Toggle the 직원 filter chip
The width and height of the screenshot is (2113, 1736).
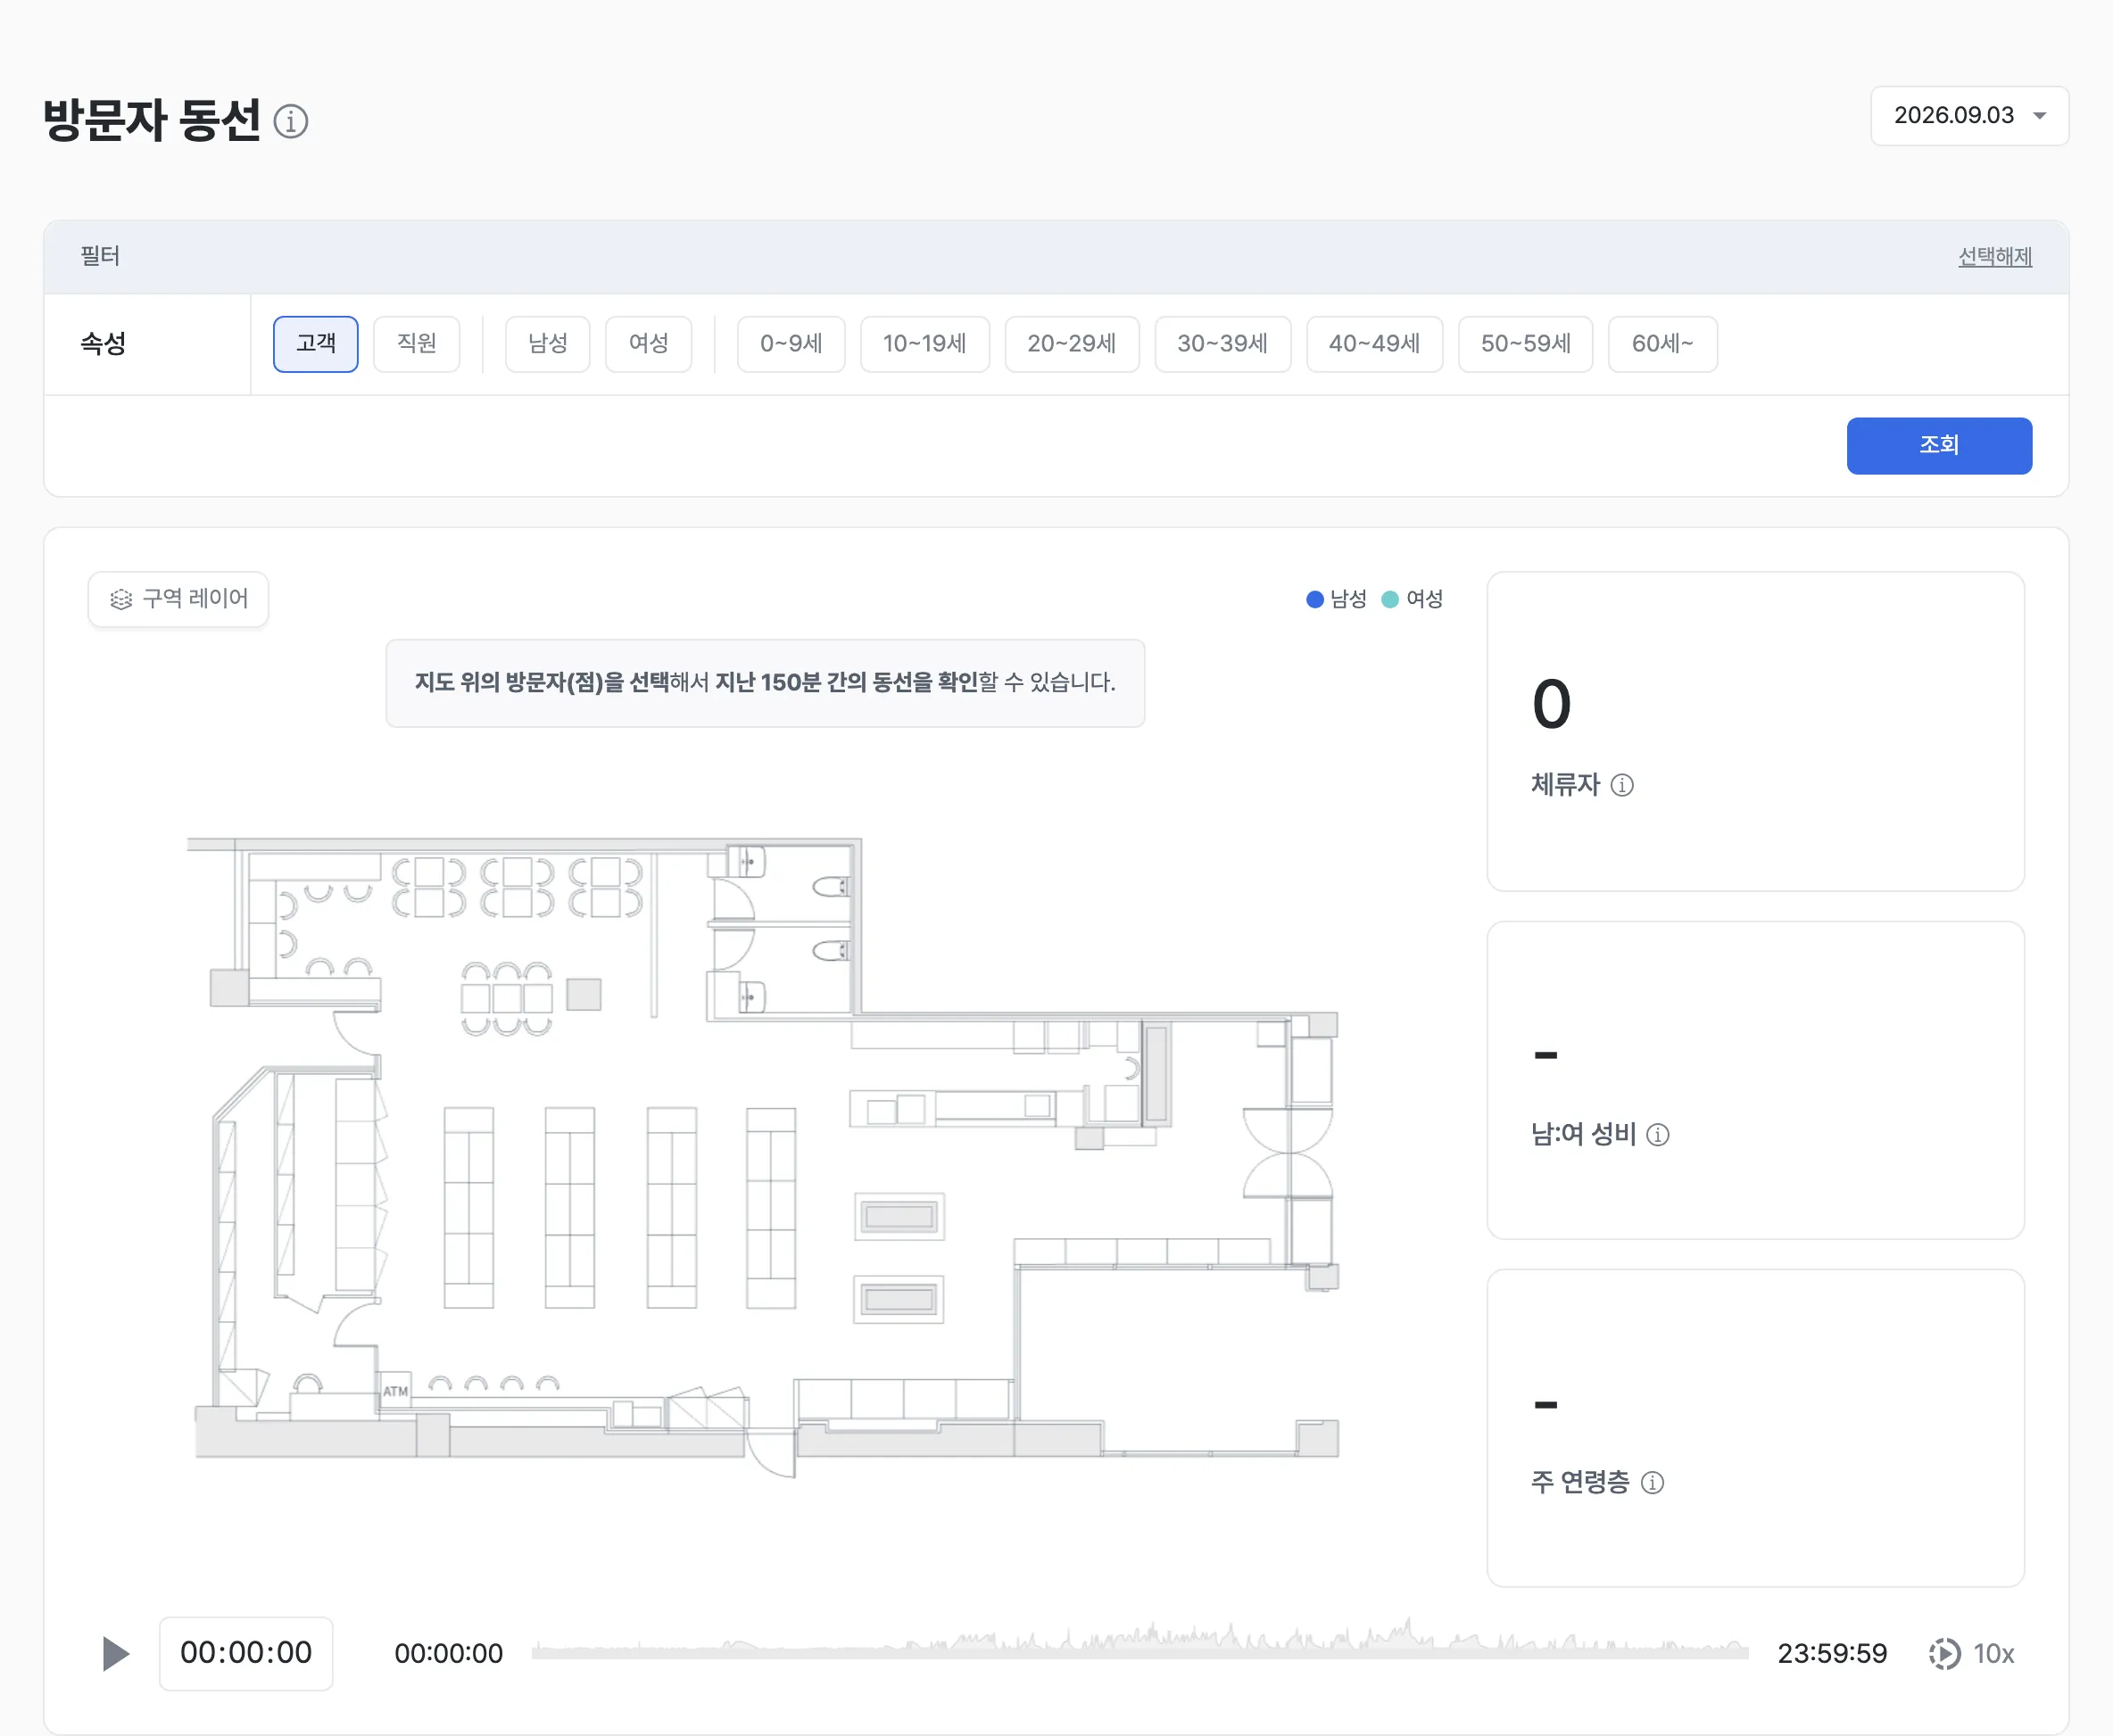(x=416, y=344)
